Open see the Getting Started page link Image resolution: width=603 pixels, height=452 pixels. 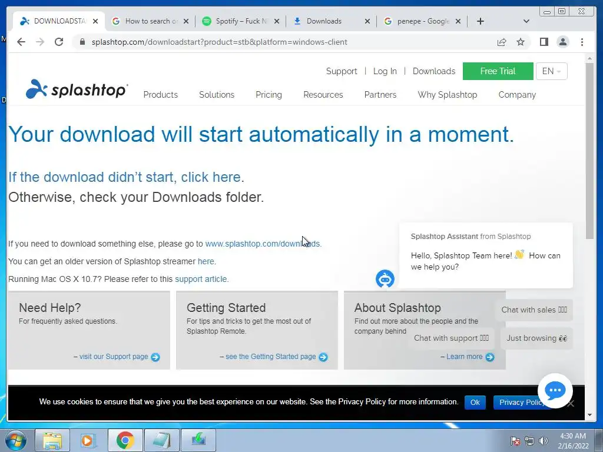(271, 357)
